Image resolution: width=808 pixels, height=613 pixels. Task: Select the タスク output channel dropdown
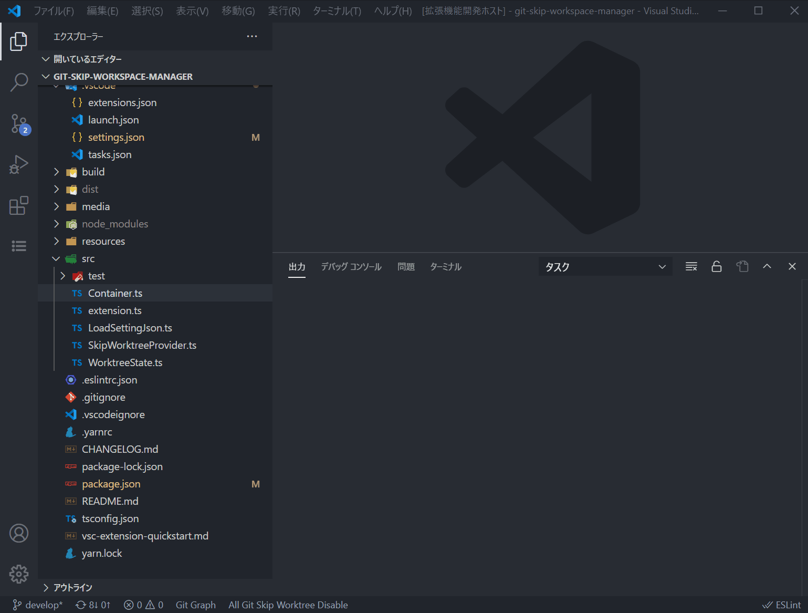tap(605, 267)
